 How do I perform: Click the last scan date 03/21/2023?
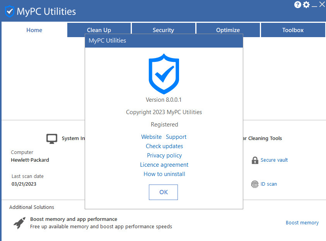pyautogui.click(x=24, y=184)
